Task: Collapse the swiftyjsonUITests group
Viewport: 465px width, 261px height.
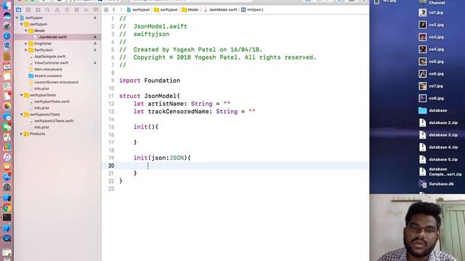Action: tap(21, 115)
